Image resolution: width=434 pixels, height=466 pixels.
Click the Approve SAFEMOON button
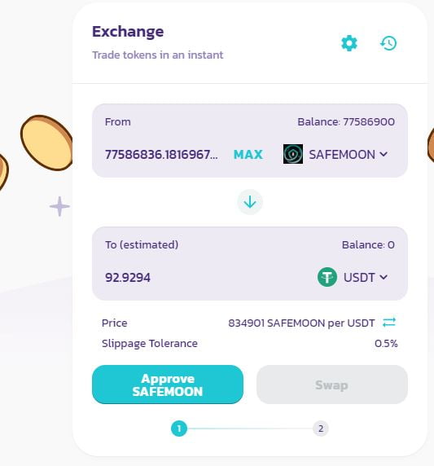pyautogui.click(x=168, y=385)
